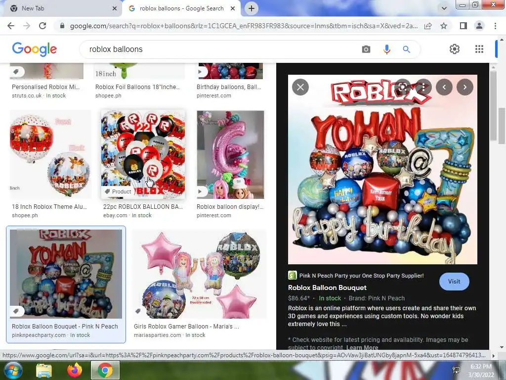Open the Chrome three-dot menu
The height and width of the screenshot is (380, 506).
[x=495, y=26]
